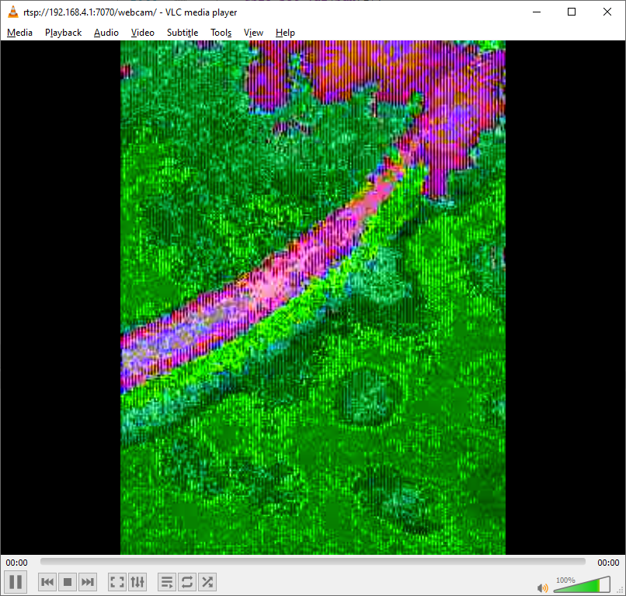Toggle loop playback mode
Viewport: 626px width, 596px height.
(187, 582)
